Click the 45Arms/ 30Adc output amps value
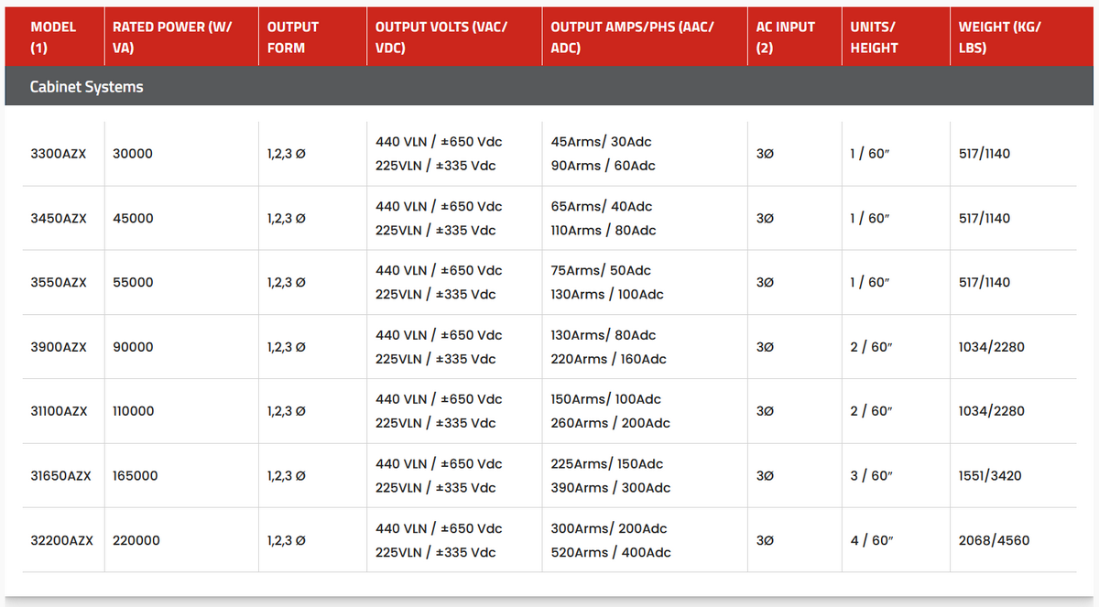The width and height of the screenshot is (1099, 607). click(602, 142)
